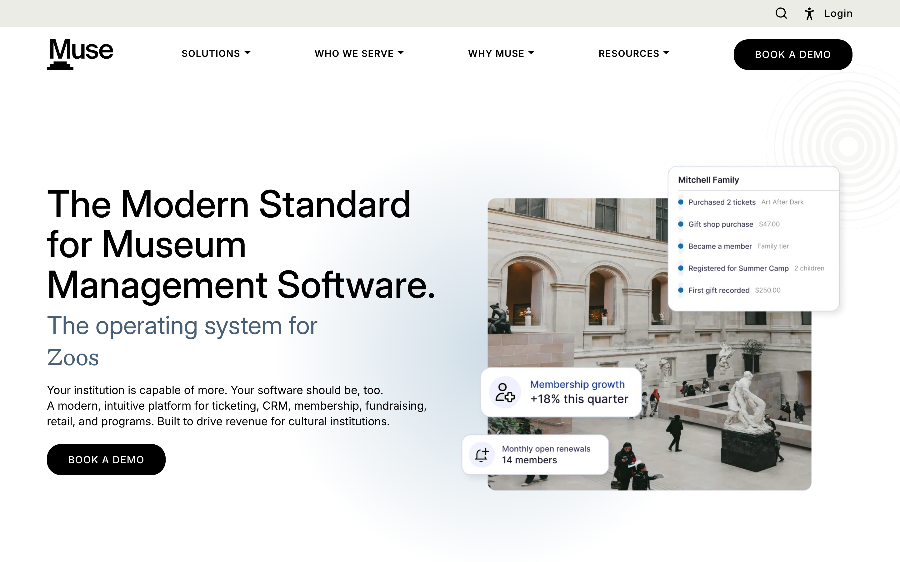The height and width of the screenshot is (562, 900).
Task: Expand the Why Muse menu
Action: pos(501,53)
